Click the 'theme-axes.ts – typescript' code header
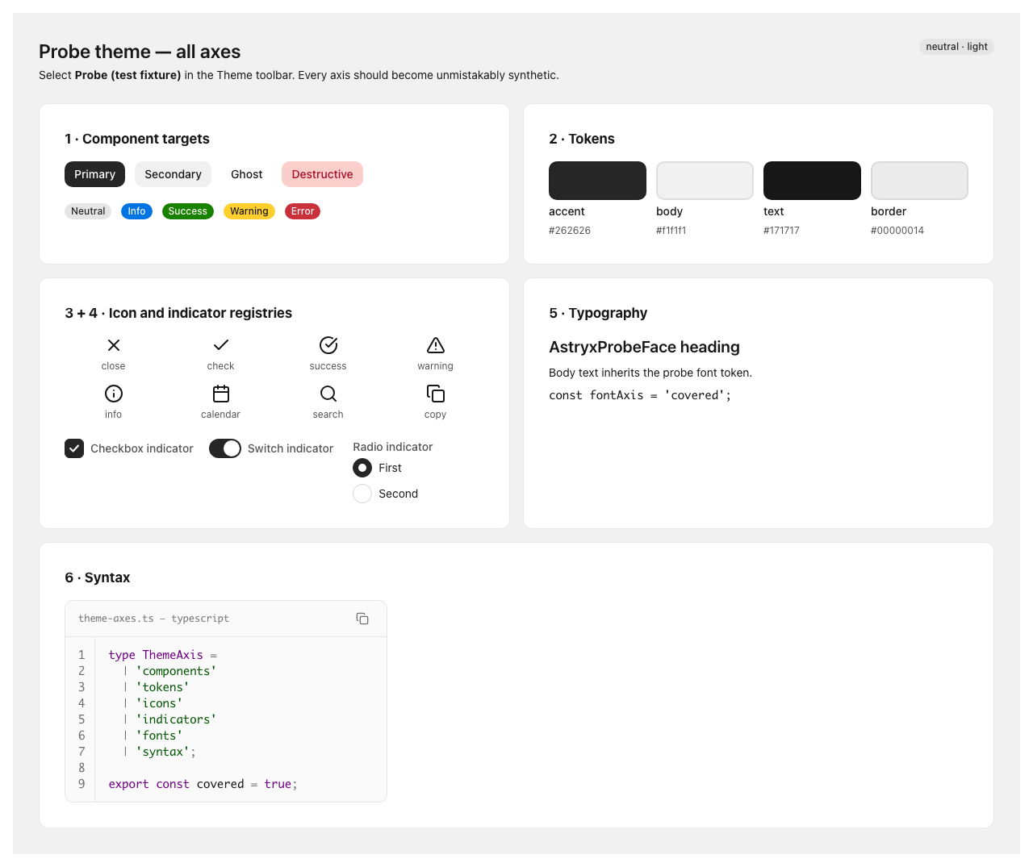The image size is (1033, 867). [153, 619]
